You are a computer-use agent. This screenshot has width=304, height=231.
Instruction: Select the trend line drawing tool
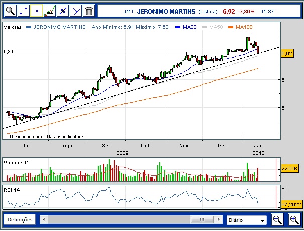point(24,11)
